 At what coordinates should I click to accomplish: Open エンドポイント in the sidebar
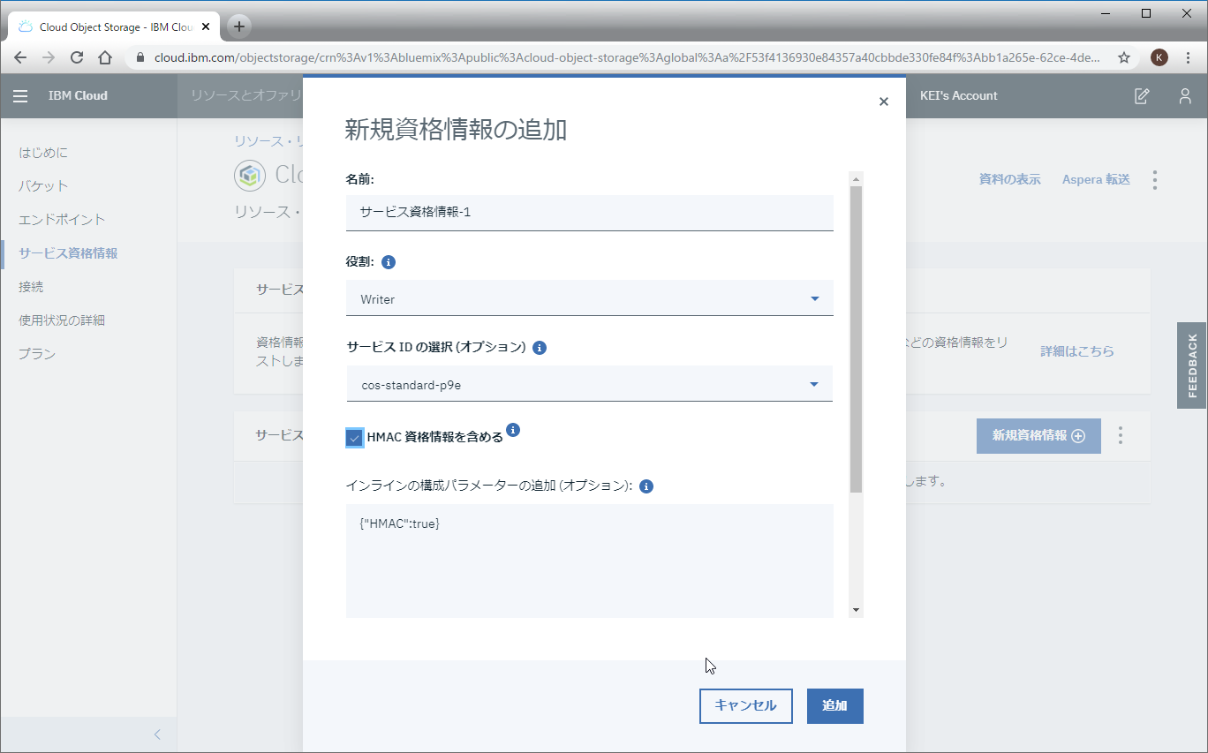pos(62,220)
